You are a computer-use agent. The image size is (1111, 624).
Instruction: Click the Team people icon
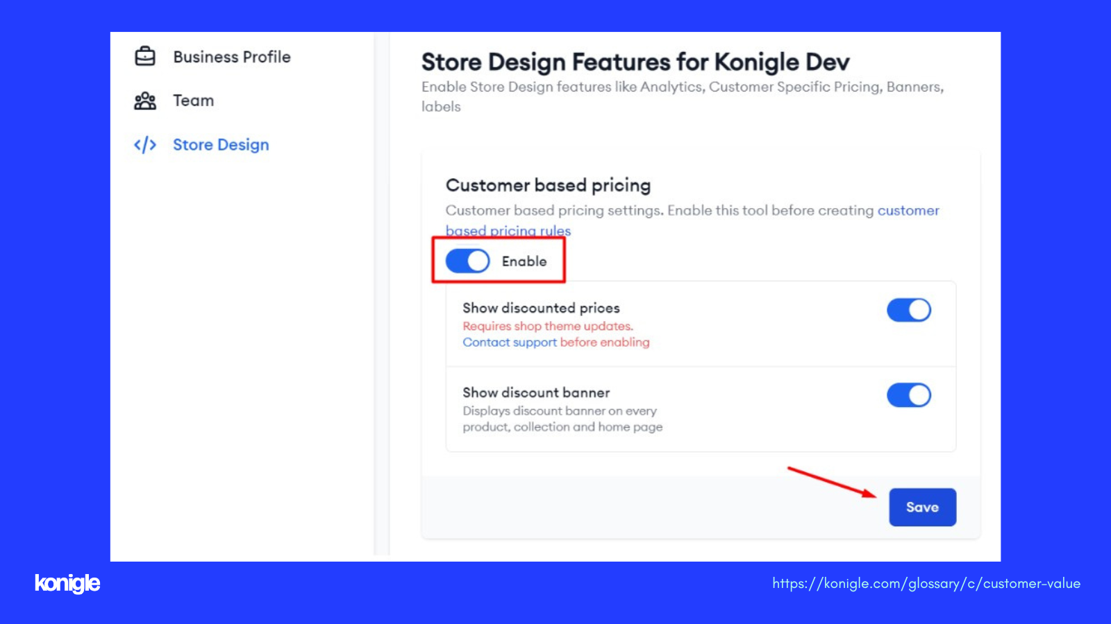coord(145,101)
